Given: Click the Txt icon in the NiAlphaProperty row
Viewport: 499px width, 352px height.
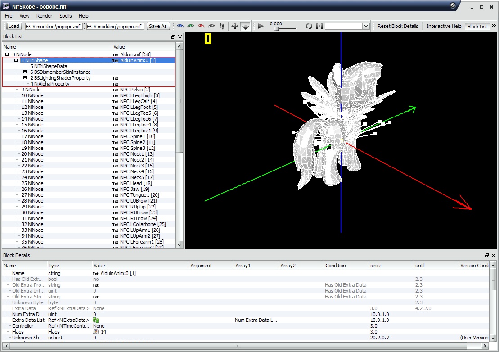Looking at the screenshot, I should (x=115, y=84).
